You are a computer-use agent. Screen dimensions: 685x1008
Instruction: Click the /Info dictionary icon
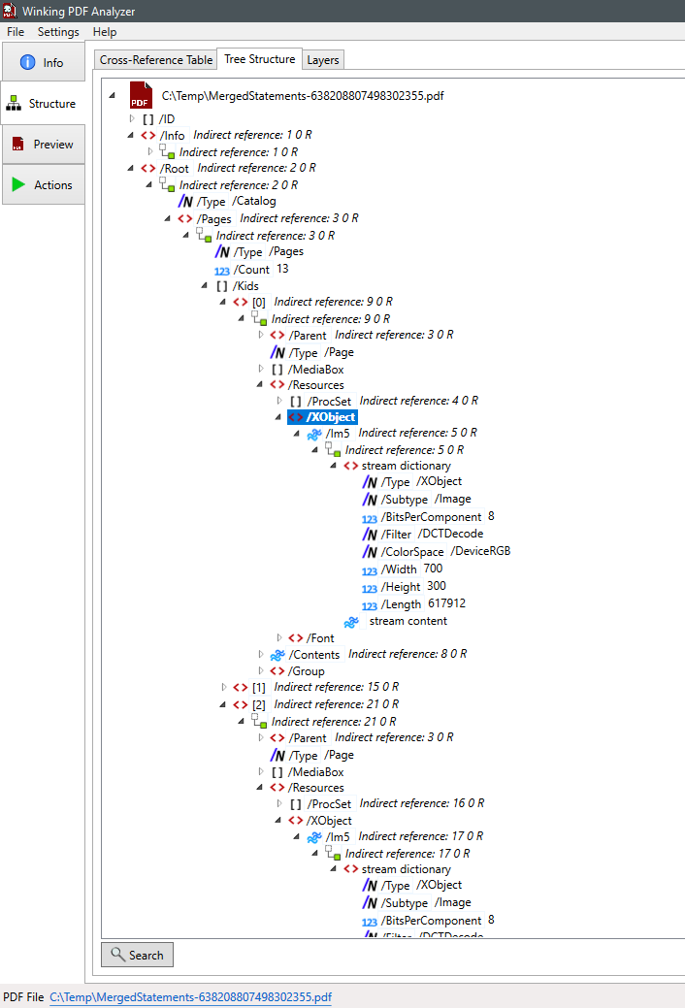148,136
